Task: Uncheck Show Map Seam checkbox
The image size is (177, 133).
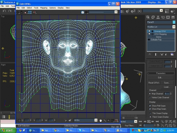Action: pyautogui.click(x=150, y=109)
